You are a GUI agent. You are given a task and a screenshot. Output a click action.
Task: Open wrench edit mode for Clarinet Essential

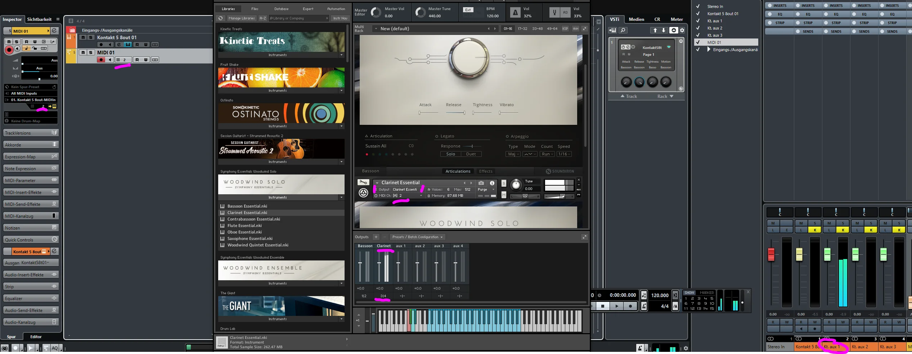click(363, 182)
